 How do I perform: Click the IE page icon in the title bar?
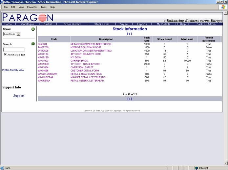coord(2,2)
